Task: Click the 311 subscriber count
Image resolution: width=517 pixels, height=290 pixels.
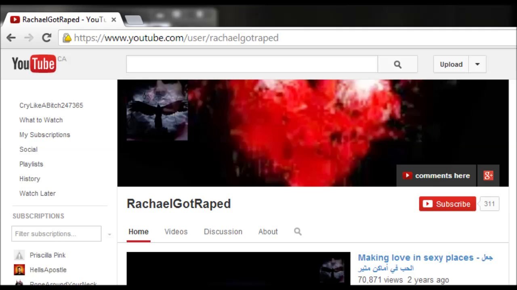Action: [489, 204]
